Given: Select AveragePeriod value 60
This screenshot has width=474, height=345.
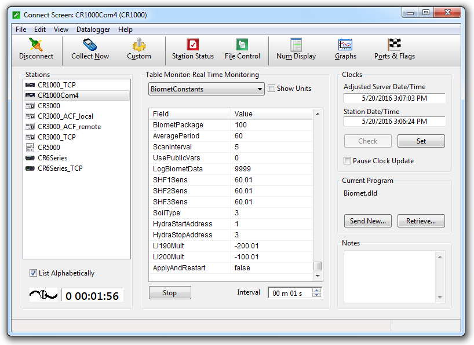Looking at the screenshot, I should coord(239,136).
